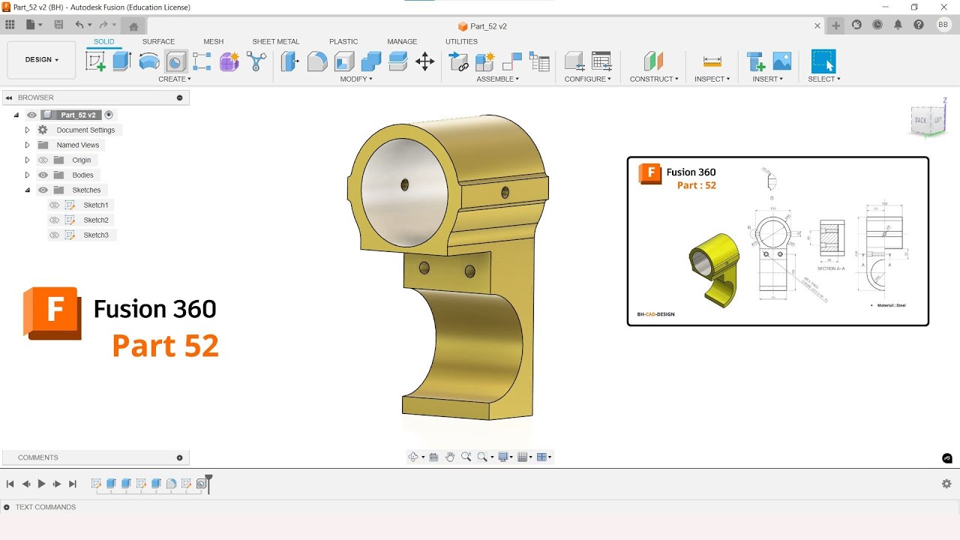Screen dimensions: 960x540
Task: Open the Help question mark
Action: [919, 25]
